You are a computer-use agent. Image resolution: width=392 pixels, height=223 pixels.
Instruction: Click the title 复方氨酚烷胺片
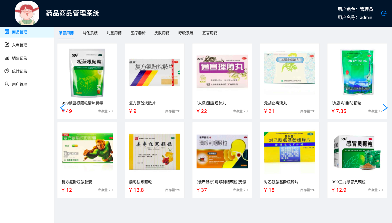pyautogui.click(x=142, y=103)
